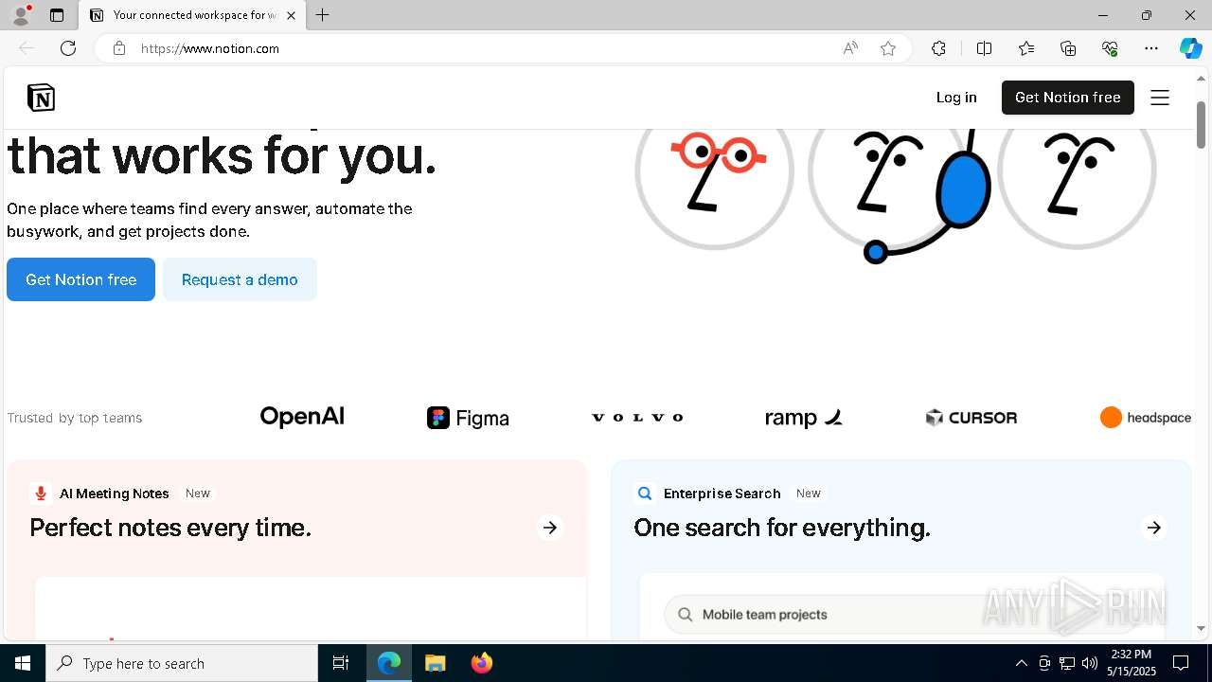Click Request a demo button
This screenshot has height=682, width=1212.
240,279
